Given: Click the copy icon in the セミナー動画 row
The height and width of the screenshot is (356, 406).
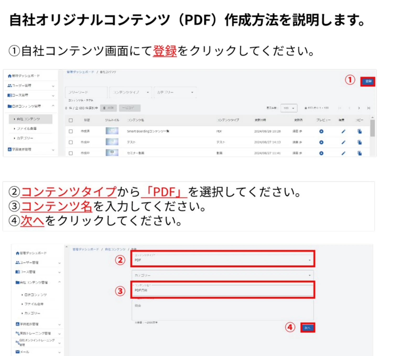Looking at the screenshot, I should (360, 153).
